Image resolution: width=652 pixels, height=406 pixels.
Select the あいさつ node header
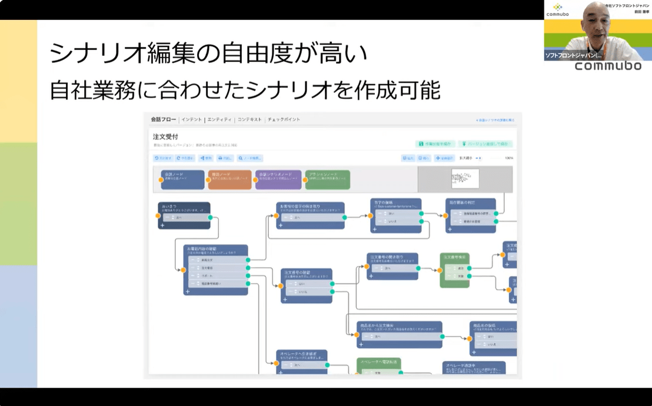click(184, 208)
